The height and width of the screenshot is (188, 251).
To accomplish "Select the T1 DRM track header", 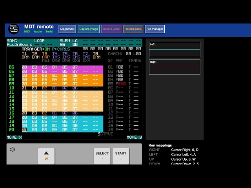I will coord(25,55).
